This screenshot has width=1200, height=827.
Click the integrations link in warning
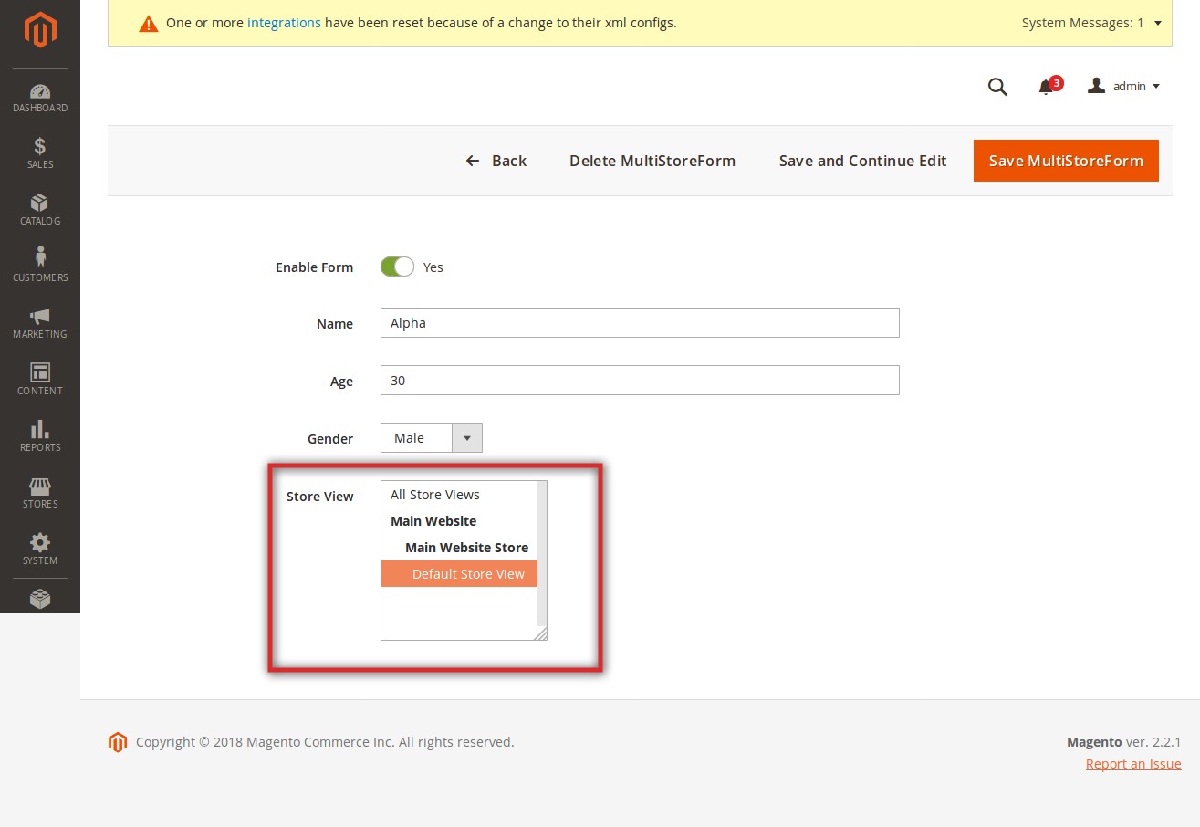point(284,23)
